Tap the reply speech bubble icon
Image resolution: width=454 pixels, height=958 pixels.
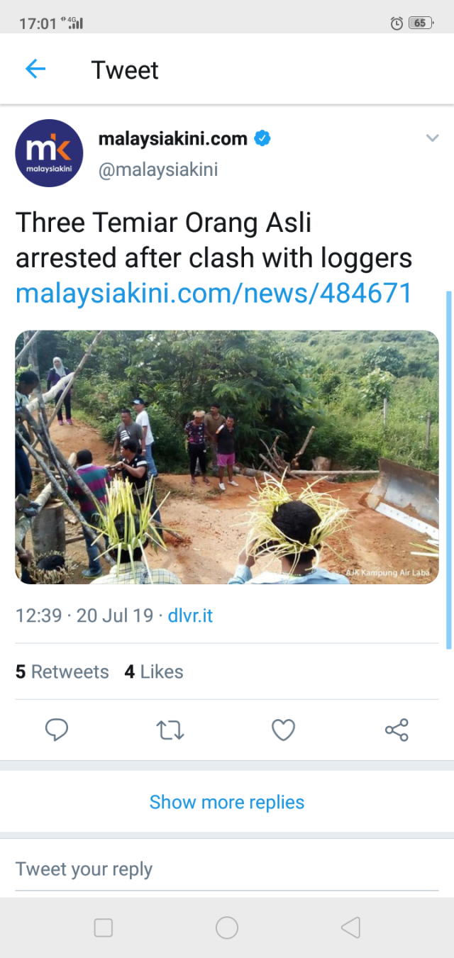[x=57, y=730]
